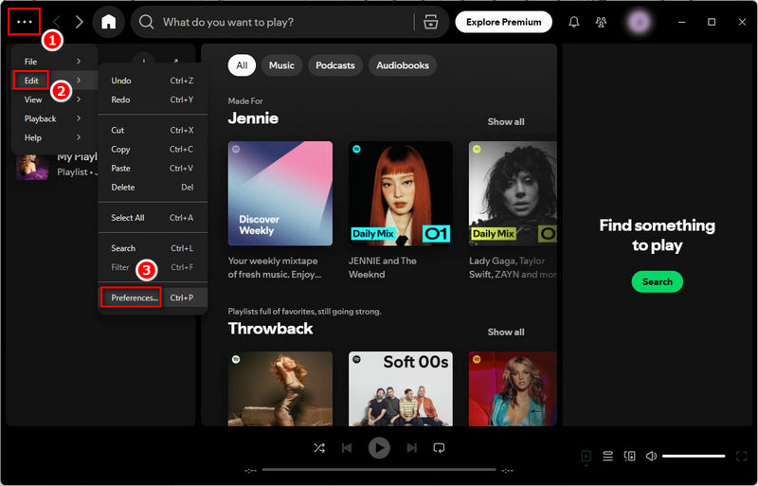
Task: Expand the Playback submenu
Action: [53, 118]
